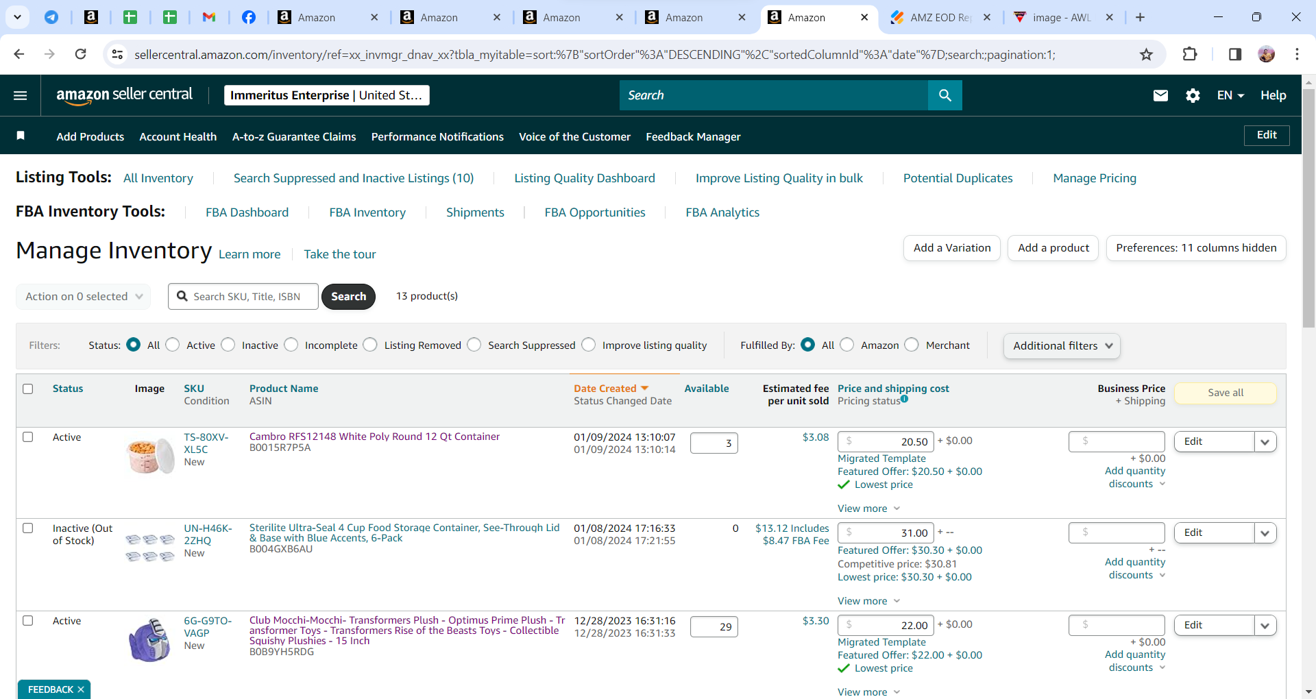1316x699 pixels.
Task: Open the settings gear icon
Action: (x=1193, y=95)
